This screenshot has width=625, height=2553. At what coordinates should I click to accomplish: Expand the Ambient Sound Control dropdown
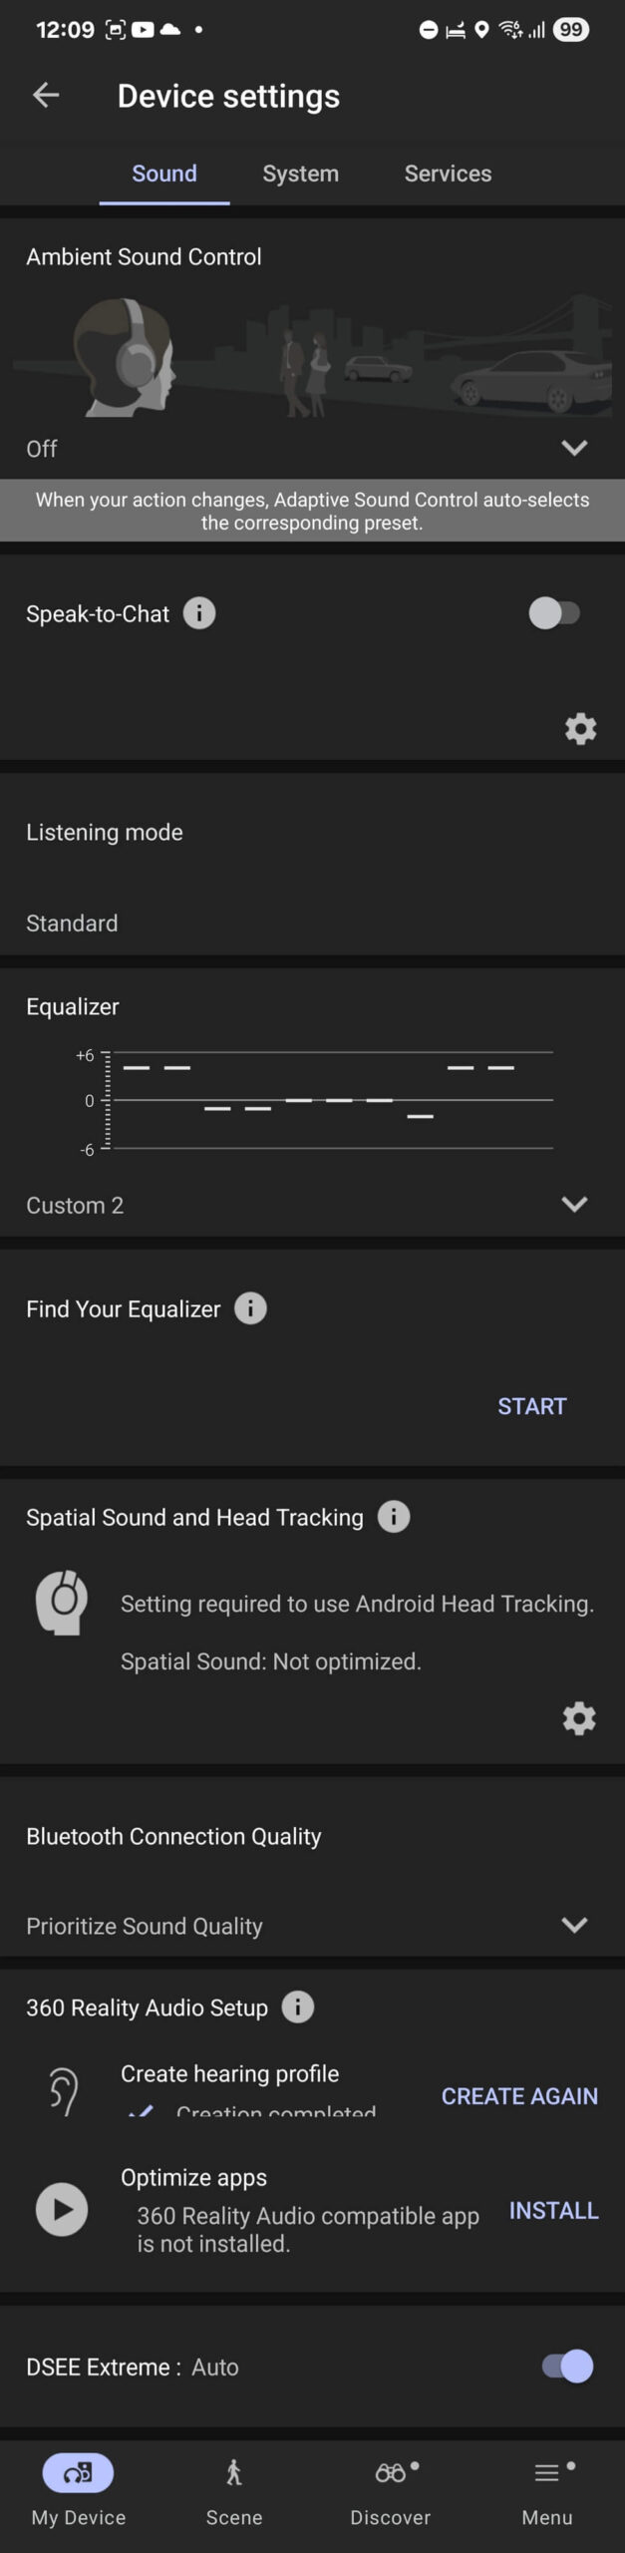pyautogui.click(x=575, y=448)
